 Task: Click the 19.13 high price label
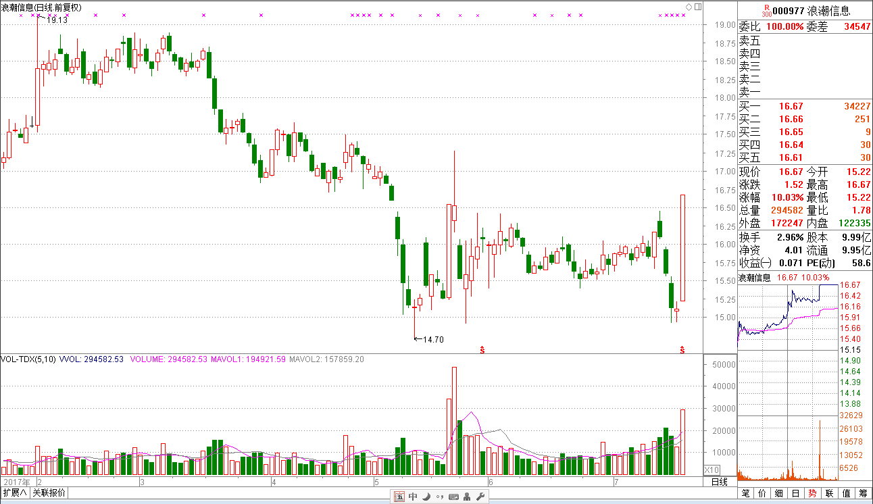[57, 20]
